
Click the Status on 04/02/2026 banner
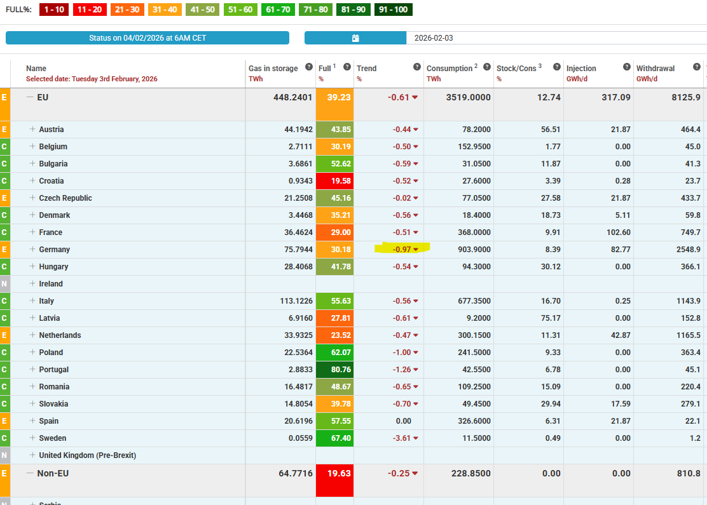pos(148,38)
